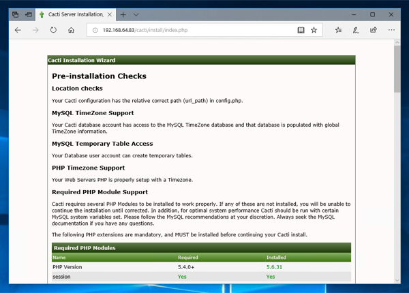Set these tabs aside icon

29,14
